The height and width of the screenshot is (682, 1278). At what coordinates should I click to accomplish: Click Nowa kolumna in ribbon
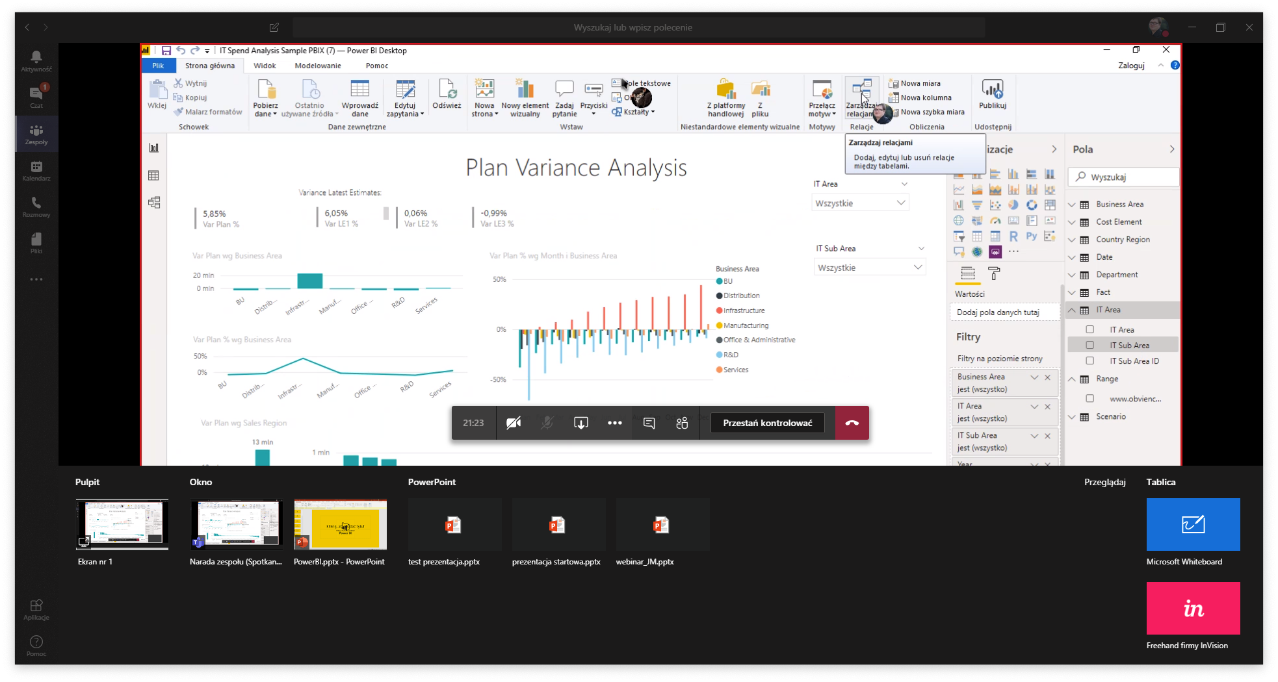920,97
